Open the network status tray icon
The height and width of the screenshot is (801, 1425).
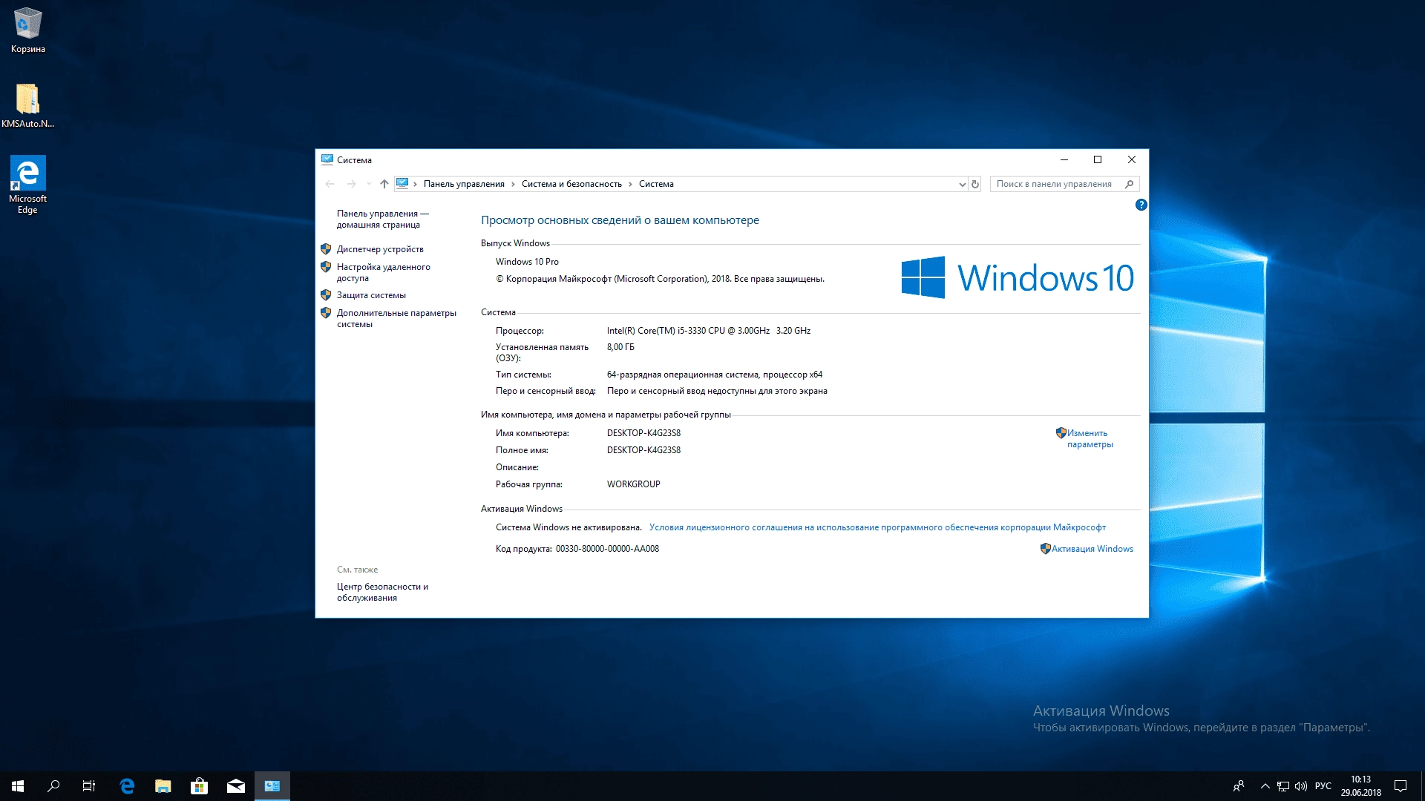tap(1283, 786)
